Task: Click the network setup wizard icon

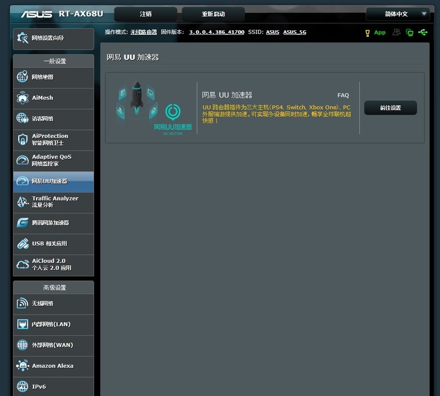Action: pos(23,38)
